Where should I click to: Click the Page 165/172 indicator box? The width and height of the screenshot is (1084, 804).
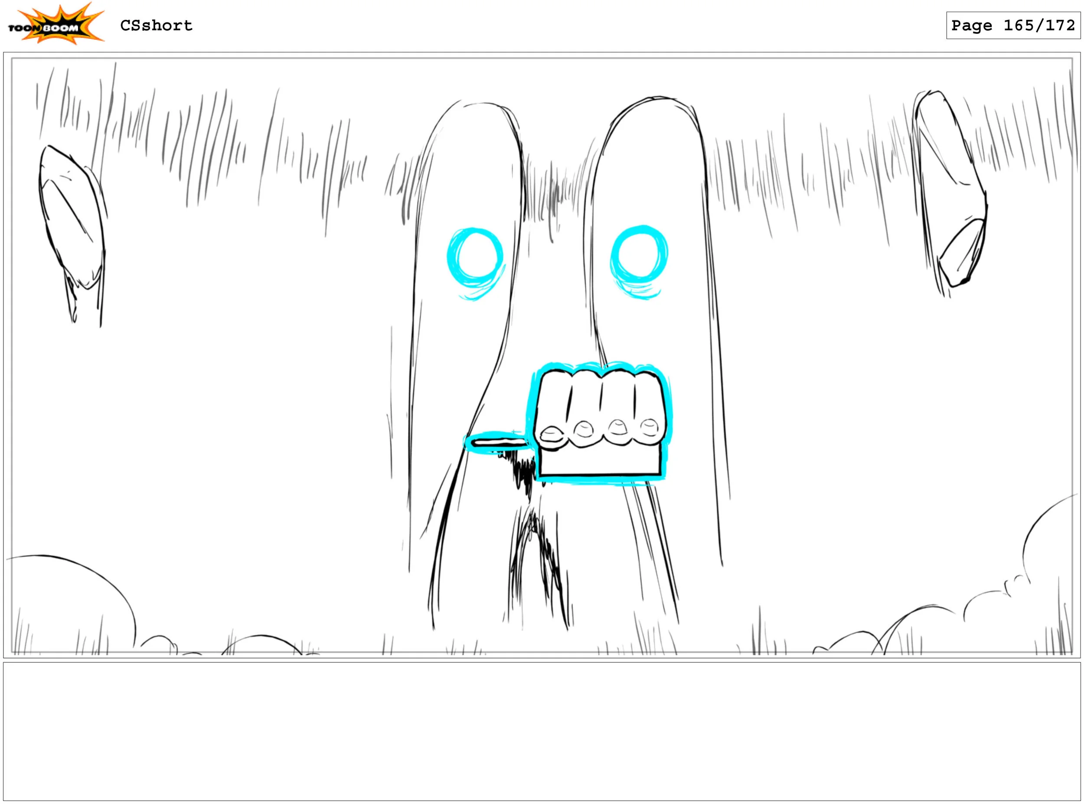(1013, 25)
